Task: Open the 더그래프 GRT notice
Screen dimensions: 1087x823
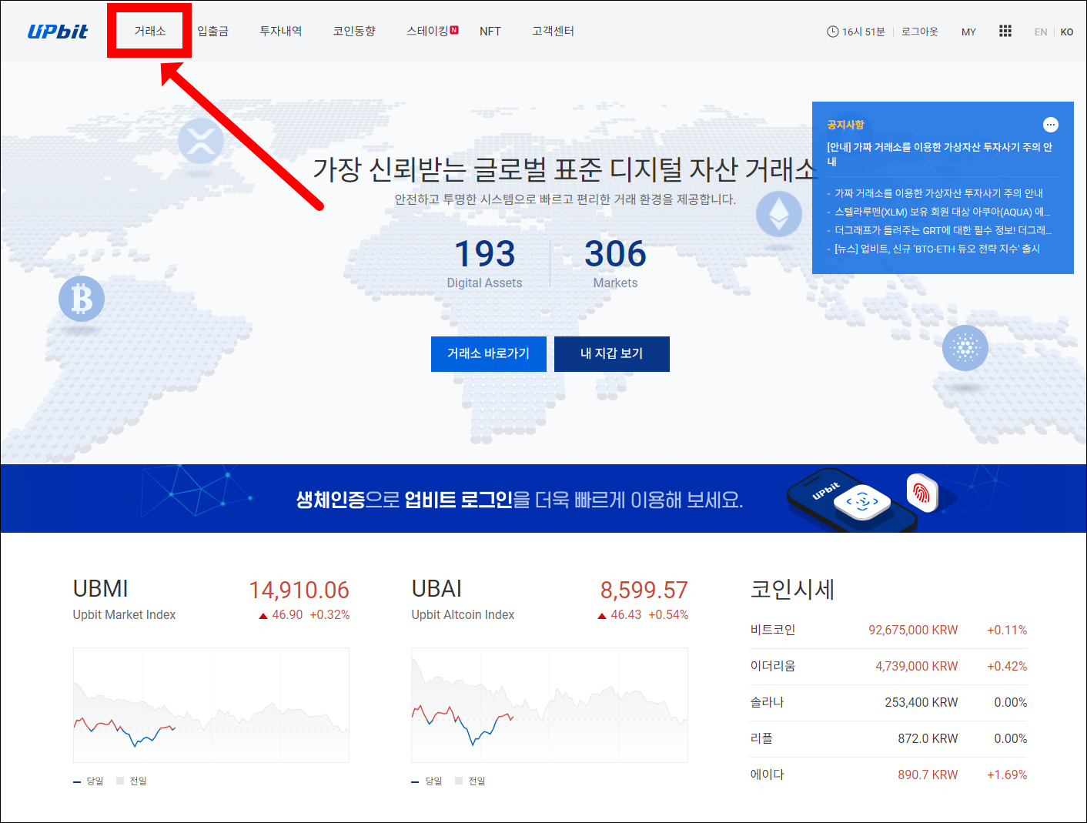Action: point(943,230)
